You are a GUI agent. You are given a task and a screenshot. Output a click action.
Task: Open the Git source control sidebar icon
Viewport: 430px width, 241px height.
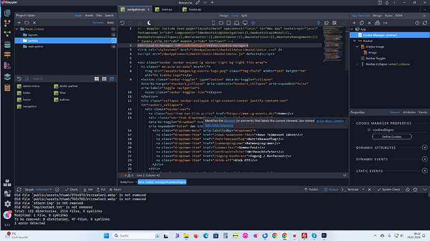pyautogui.click(x=7, y=23)
